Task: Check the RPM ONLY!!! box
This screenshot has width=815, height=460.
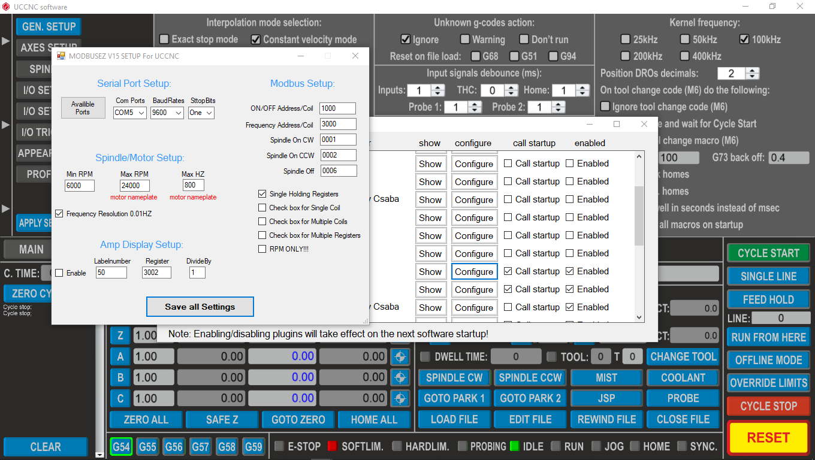Action: click(262, 249)
